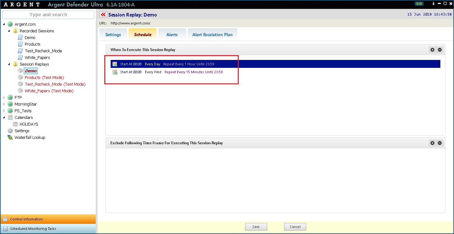Remove a schedule with the execute minus icon

coord(440,50)
